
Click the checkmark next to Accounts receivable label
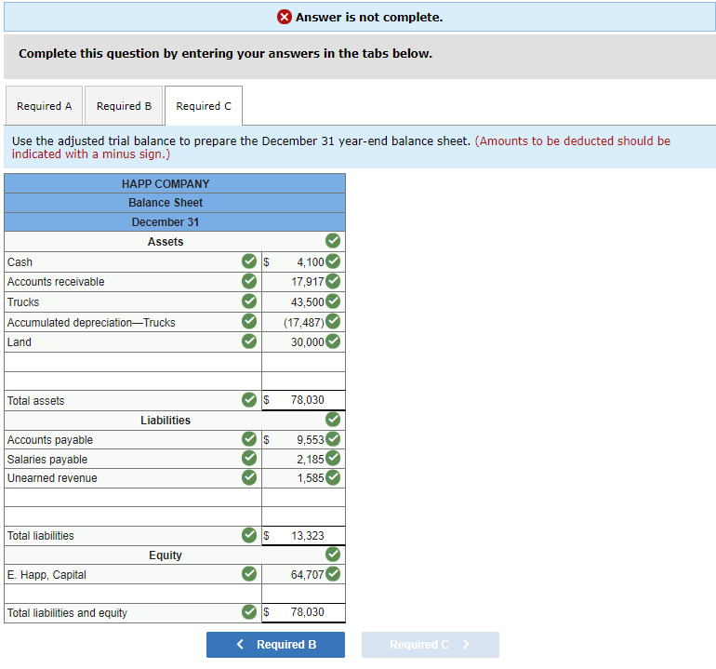tap(249, 281)
